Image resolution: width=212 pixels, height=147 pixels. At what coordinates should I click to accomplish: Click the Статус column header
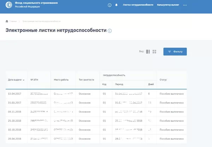click(x=163, y=80)
